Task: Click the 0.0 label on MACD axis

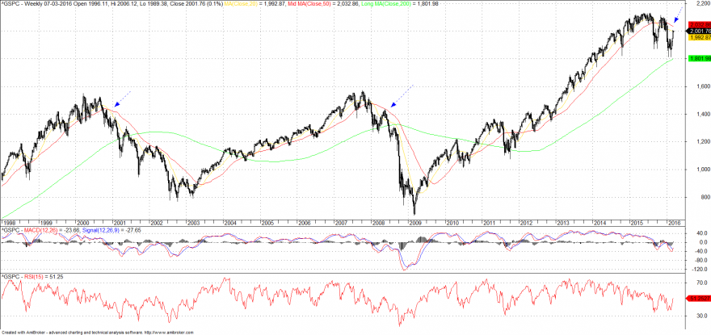Action: [701, 242]
